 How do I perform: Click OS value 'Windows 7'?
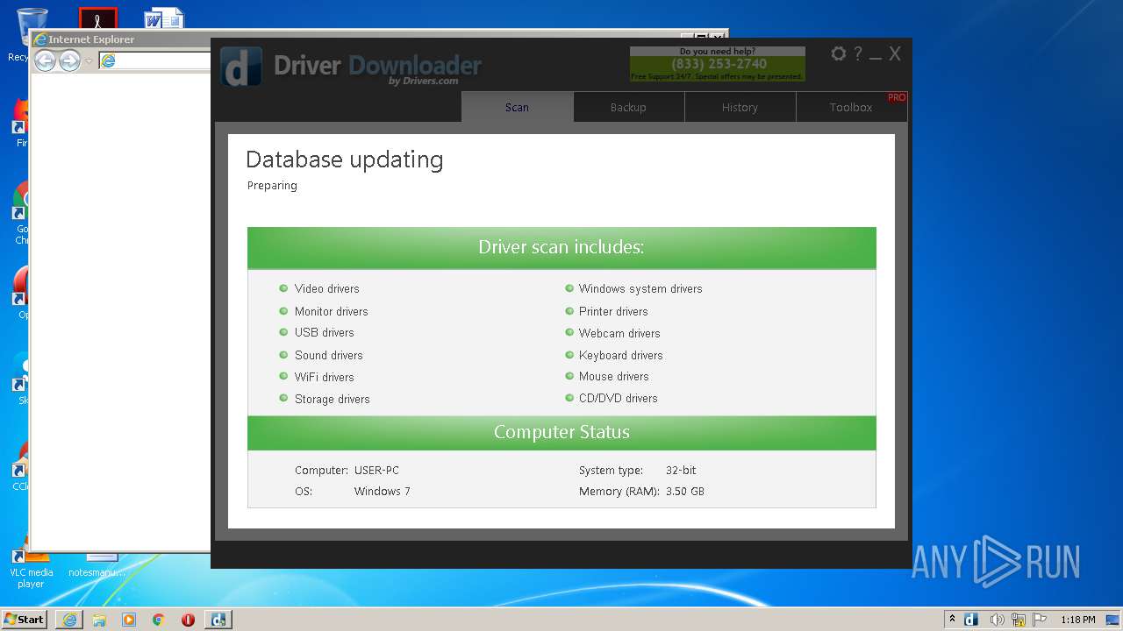click(x=382, y=491)
